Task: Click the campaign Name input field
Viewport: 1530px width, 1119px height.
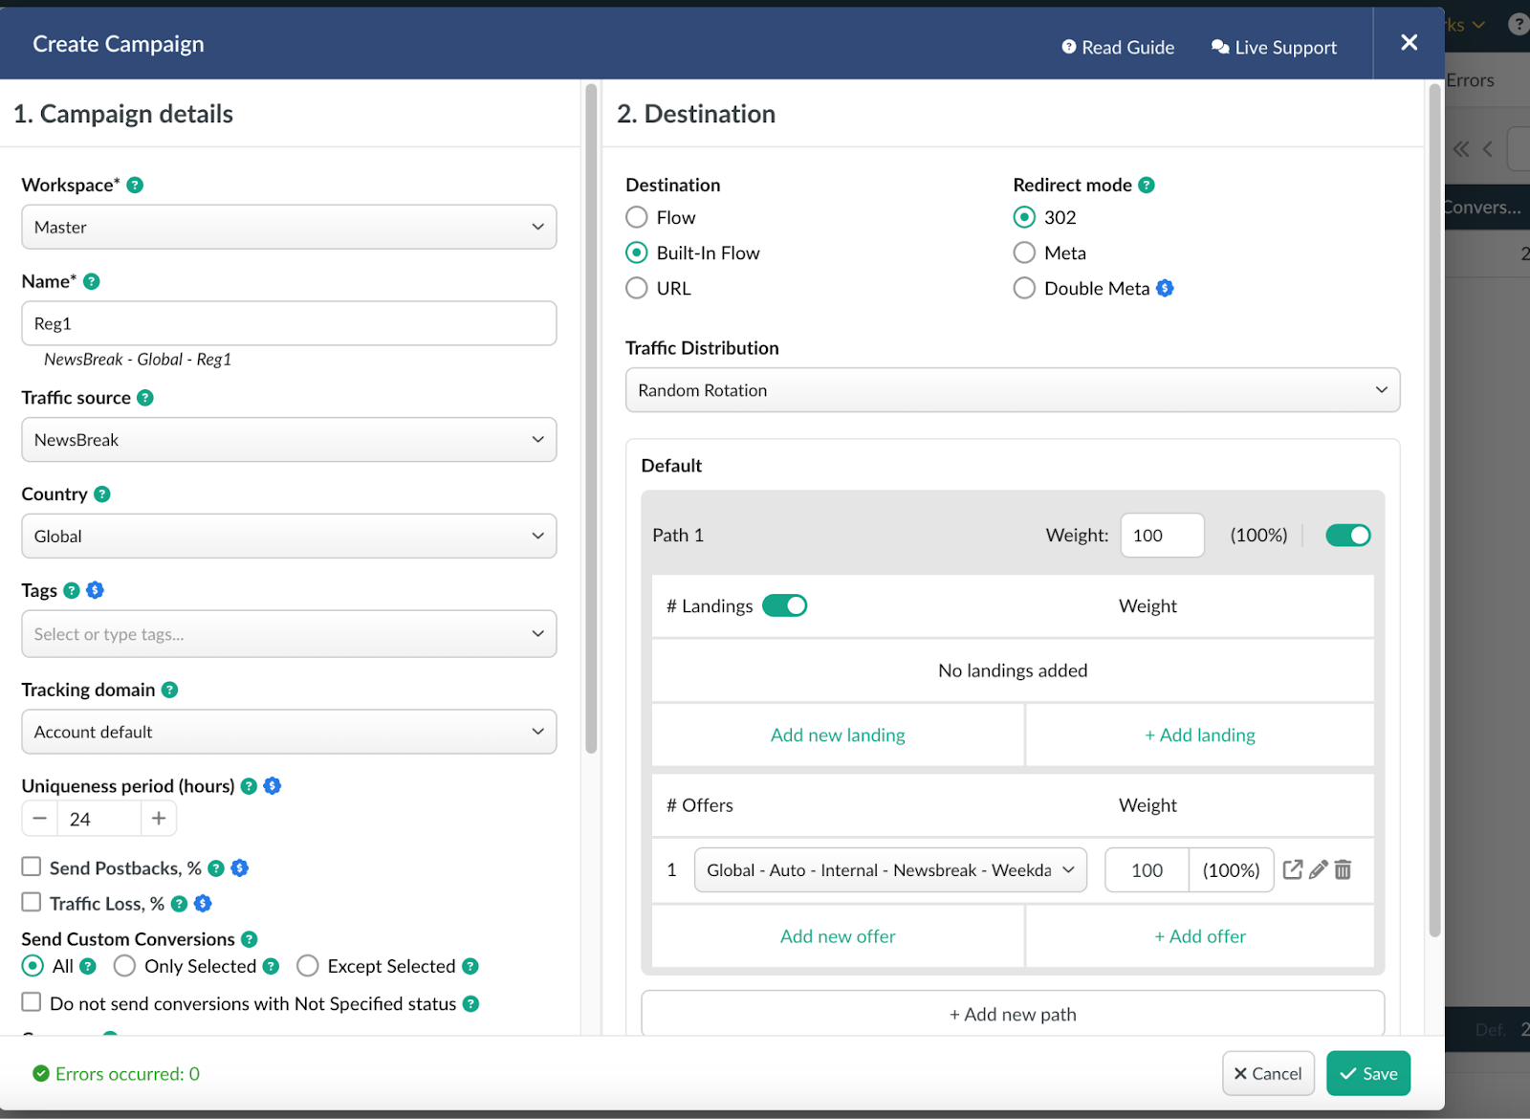Action: coord(289,323)
